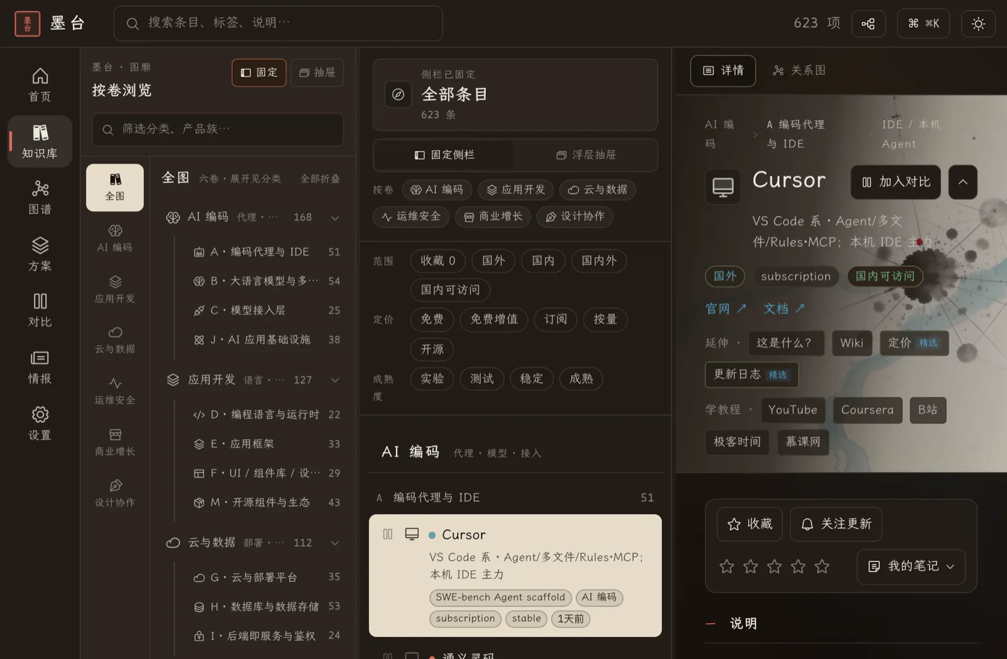Screen dimensions: 1007x659
Task: Go to 首页 in the sidebar
Action: tap(40, 84)
